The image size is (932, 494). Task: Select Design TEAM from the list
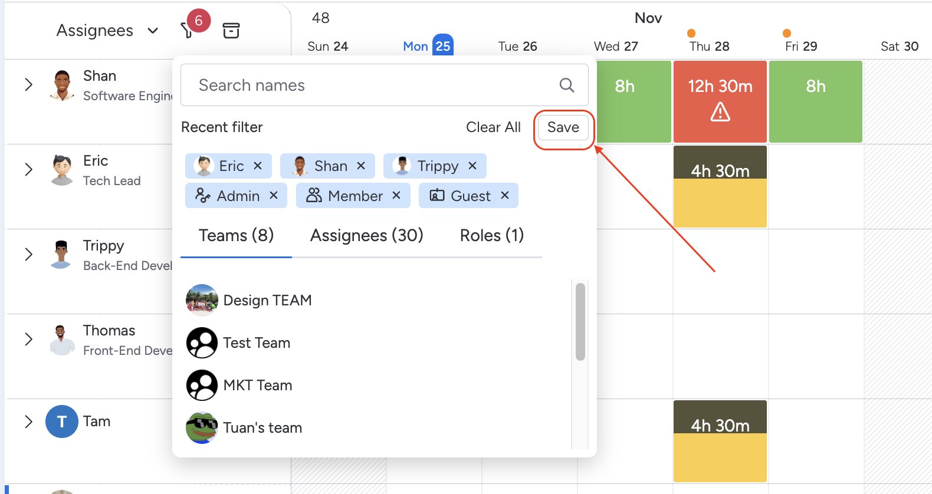(267, 301)
